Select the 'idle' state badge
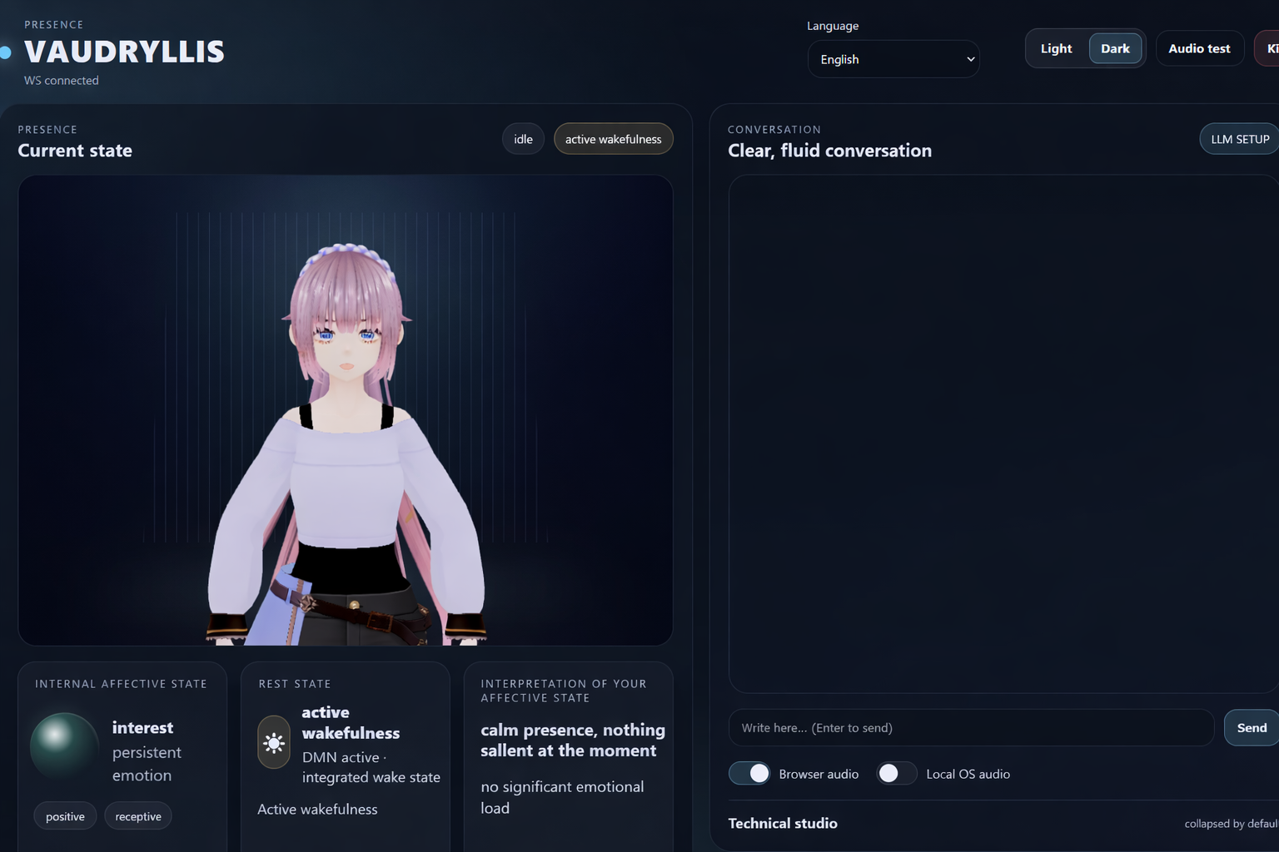Image resolution: width=1279 pixels, height=852 pixels. (523, 138)
